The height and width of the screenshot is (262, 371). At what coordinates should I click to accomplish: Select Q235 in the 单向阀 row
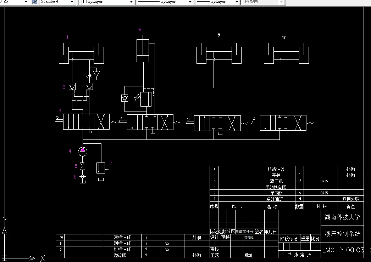324,193
